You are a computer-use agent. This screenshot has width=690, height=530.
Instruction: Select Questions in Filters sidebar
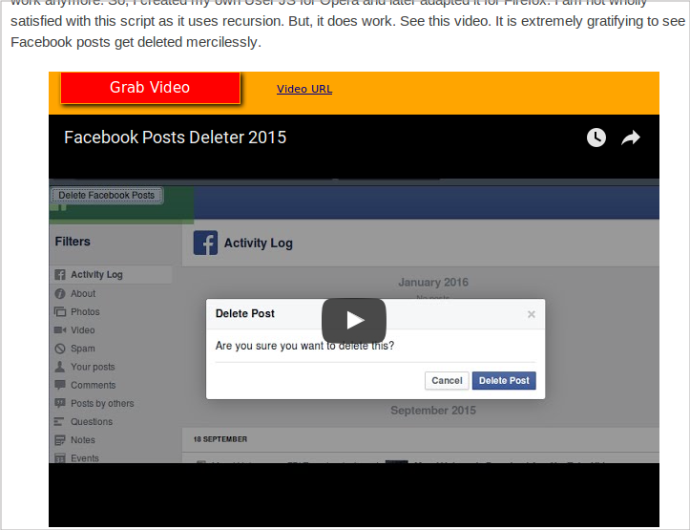pos(92,422)
